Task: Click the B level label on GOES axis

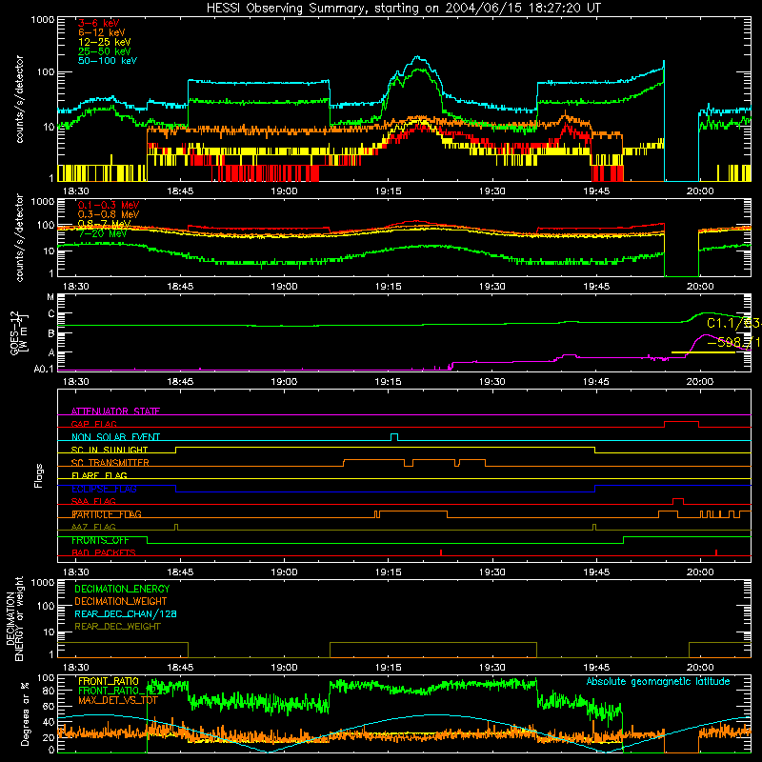Action: 50,334
